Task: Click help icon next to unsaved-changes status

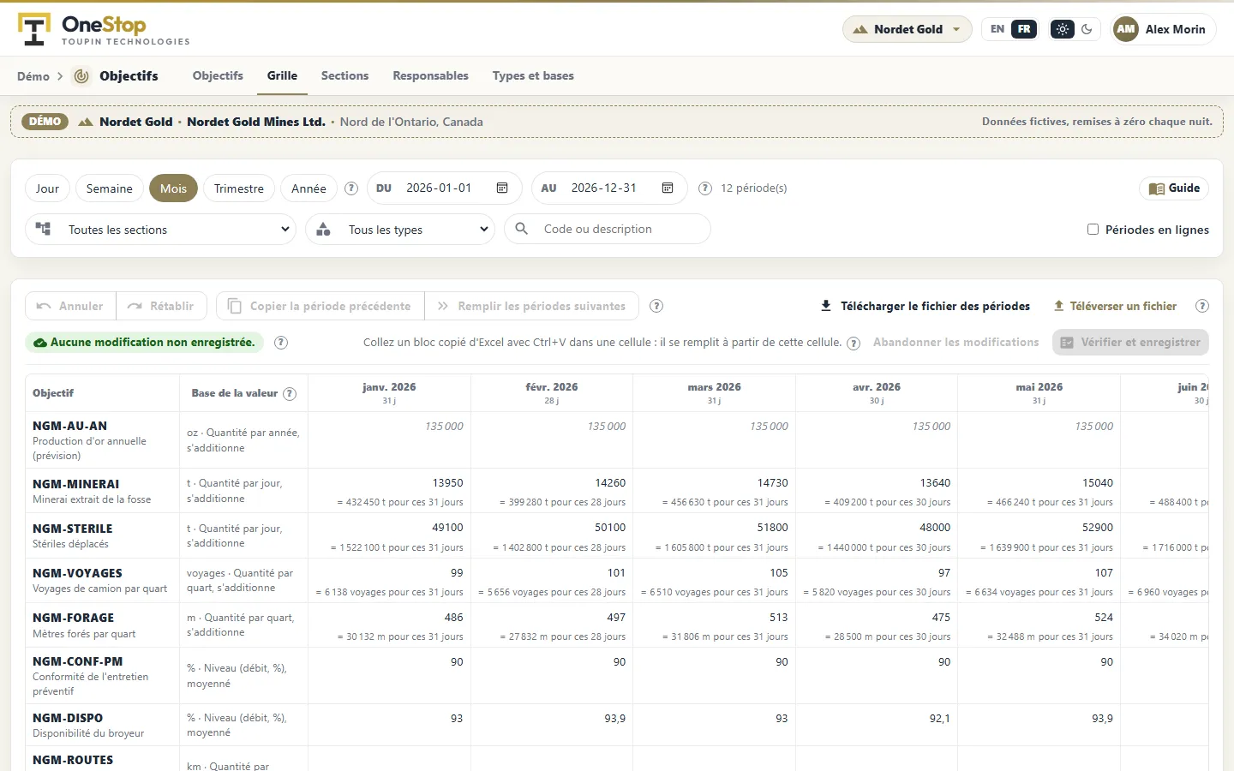Action: point(281,343)
